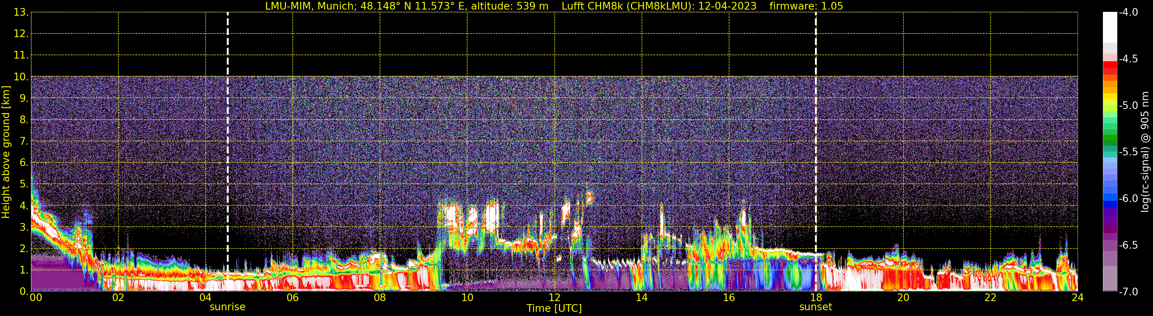Click the "Height above ground [km]" axis label
Image resolution: width=1153 pixels, height=316 pixels.
coord(6,152)
